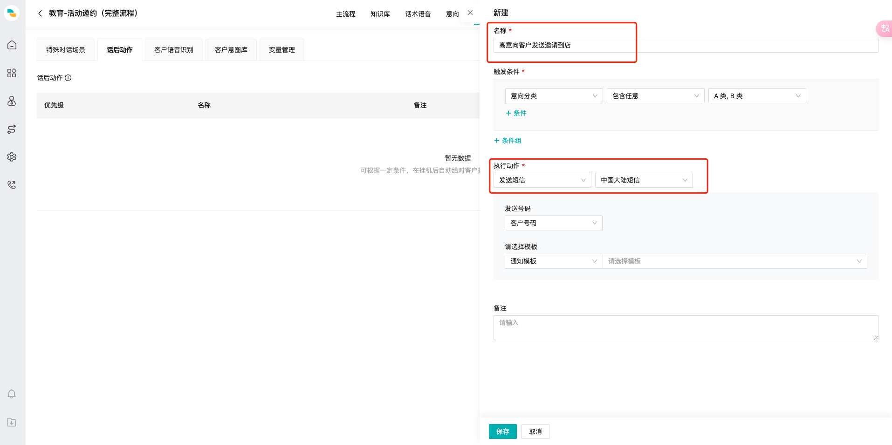
Task: Click the 备注 column header in table
Action: tap(420, 105)
